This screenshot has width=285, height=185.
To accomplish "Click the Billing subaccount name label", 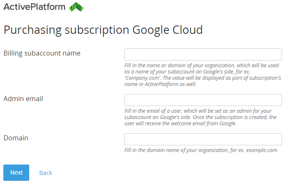I will [x=42, y=53].
